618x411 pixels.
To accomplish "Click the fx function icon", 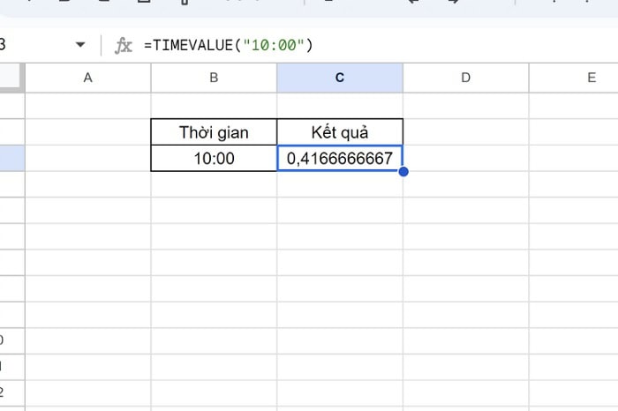I will coord(124,45).
